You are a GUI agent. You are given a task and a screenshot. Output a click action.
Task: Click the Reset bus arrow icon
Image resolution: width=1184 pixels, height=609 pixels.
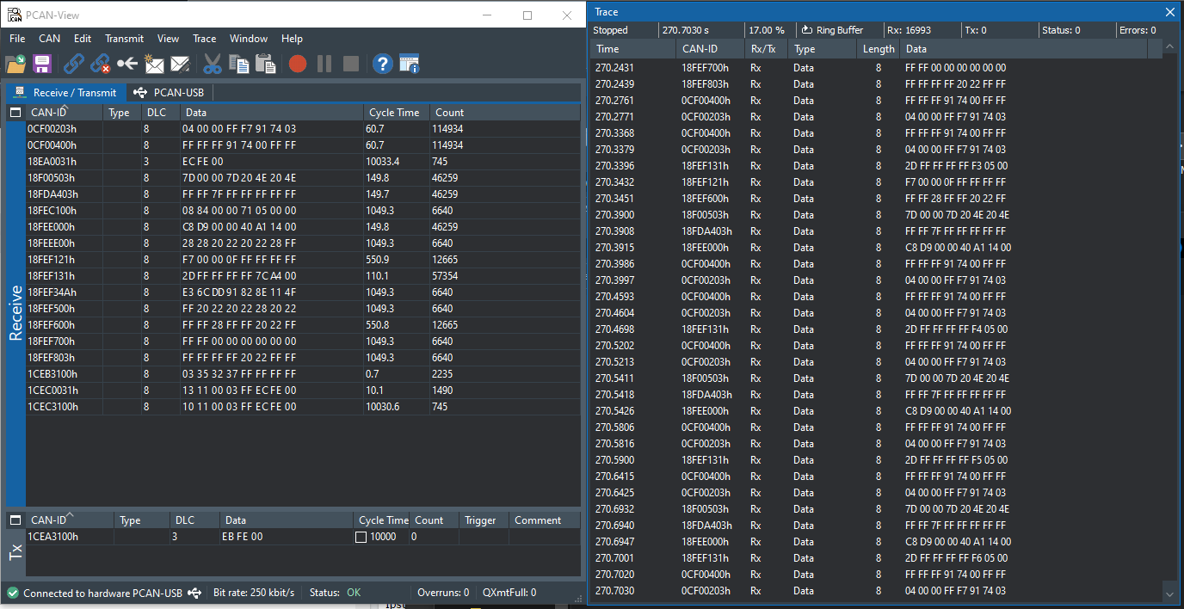[x=127, y=64]
